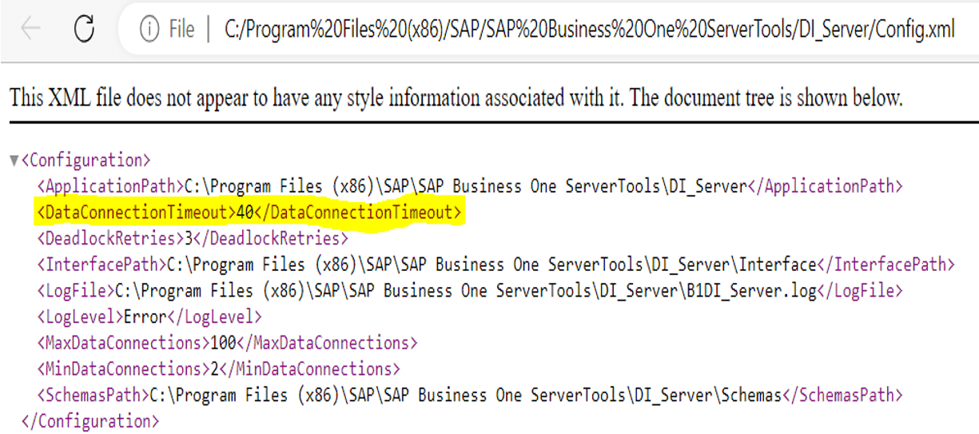979x434 pixels.
Task: Focus the address bar URL
Action: coord(588,30)
